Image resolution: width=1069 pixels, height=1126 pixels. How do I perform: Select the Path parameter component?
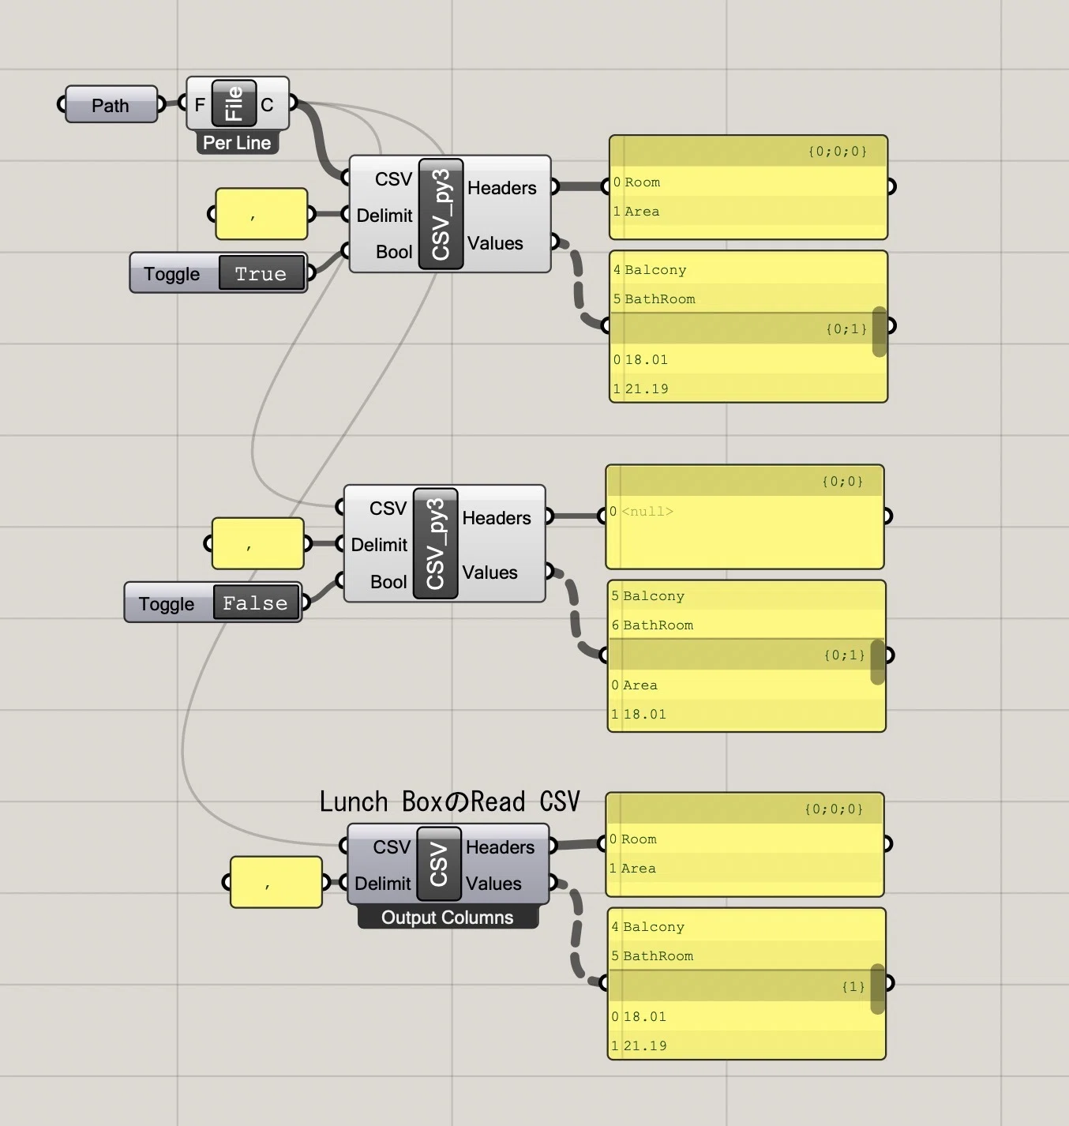111,104
